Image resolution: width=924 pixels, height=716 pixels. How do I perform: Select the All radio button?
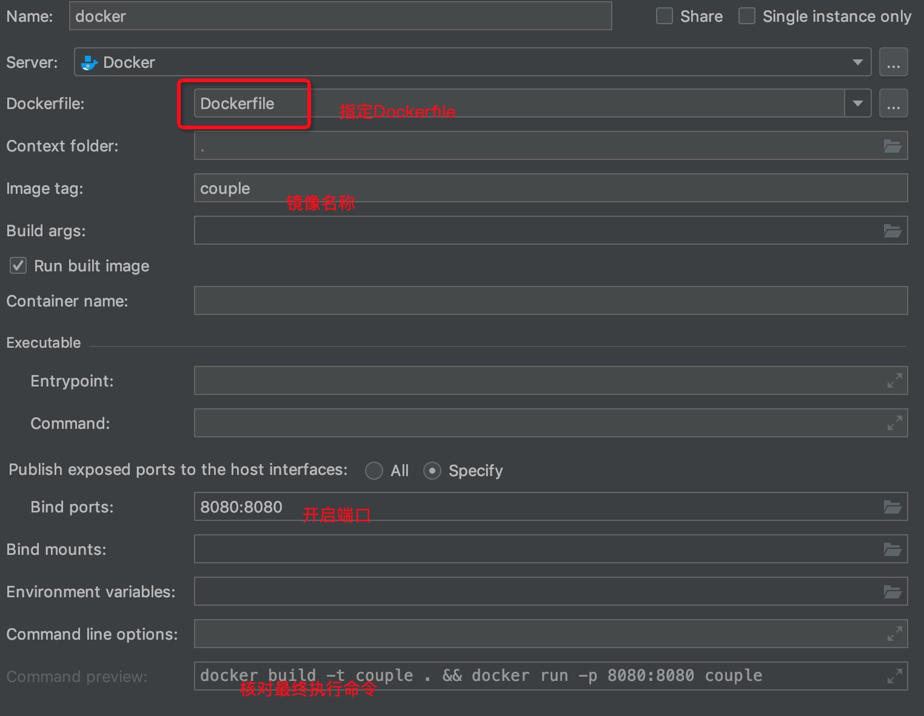point(374,471)
